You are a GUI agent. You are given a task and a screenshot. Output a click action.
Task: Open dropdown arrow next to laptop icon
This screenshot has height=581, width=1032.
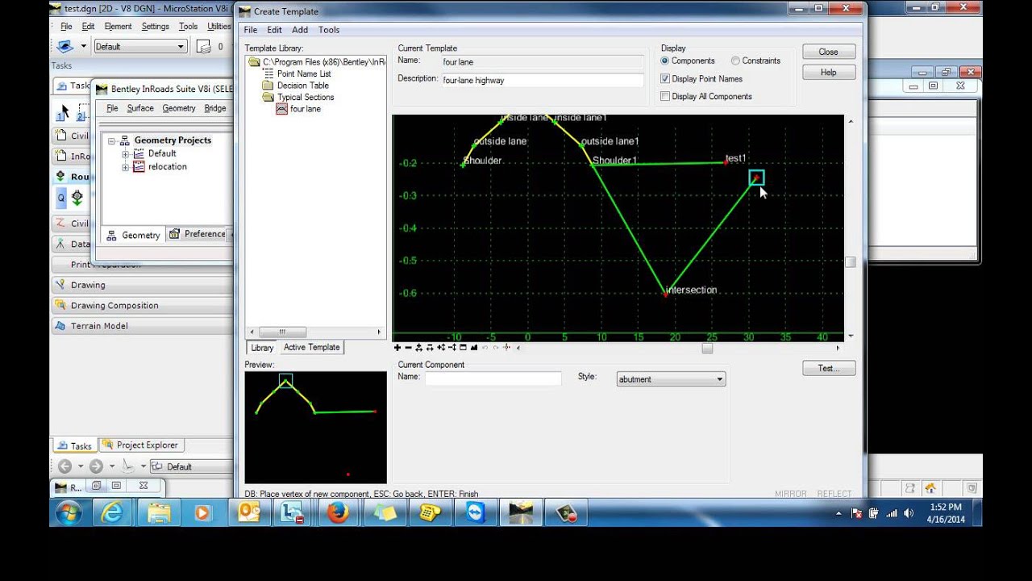tap(83, 47)
